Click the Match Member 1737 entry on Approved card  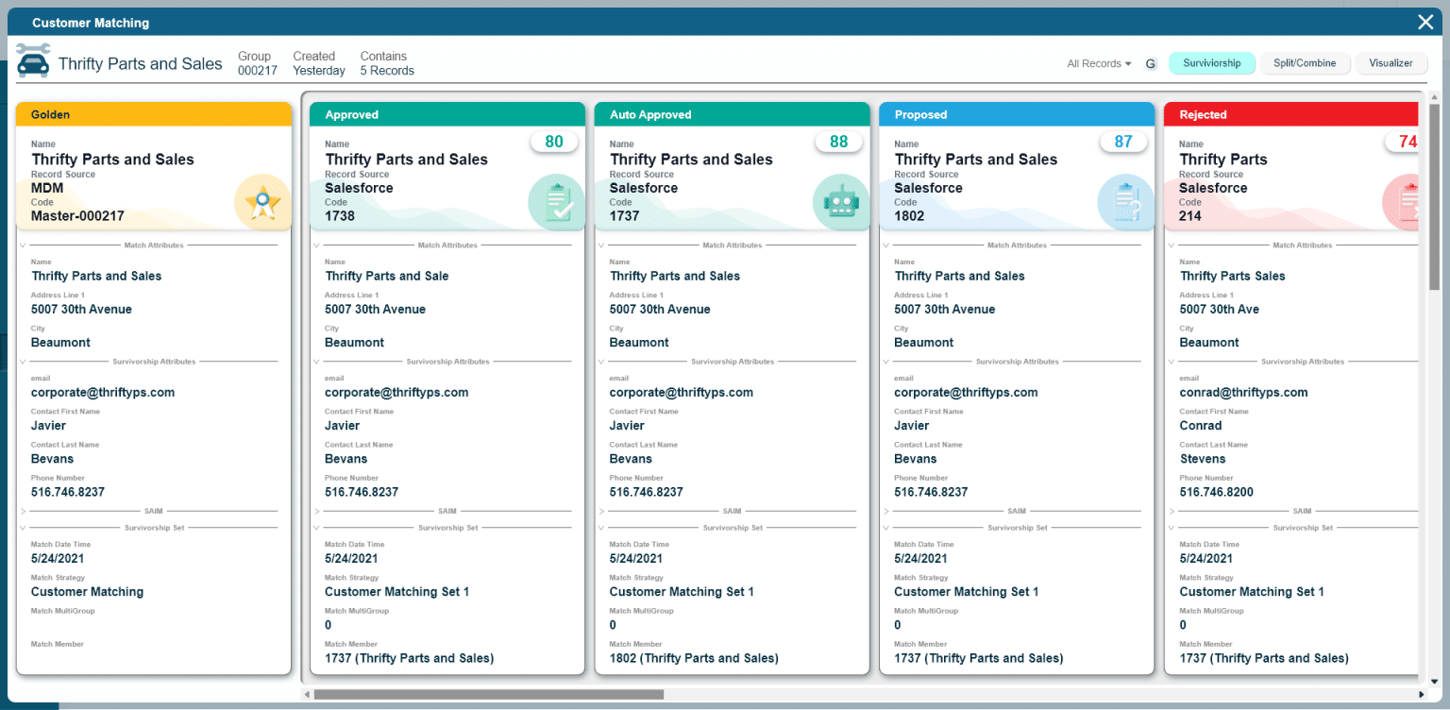(x=409, y=658)
